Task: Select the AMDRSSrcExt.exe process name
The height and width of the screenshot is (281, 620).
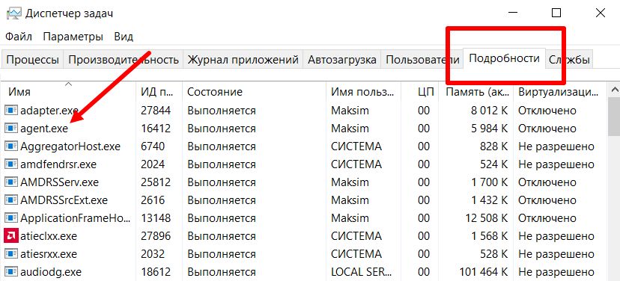Action: point(64,200)
